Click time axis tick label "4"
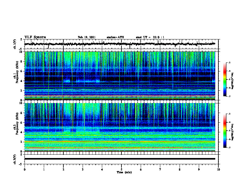Screen dimensions: 246x190 (102, 170)
